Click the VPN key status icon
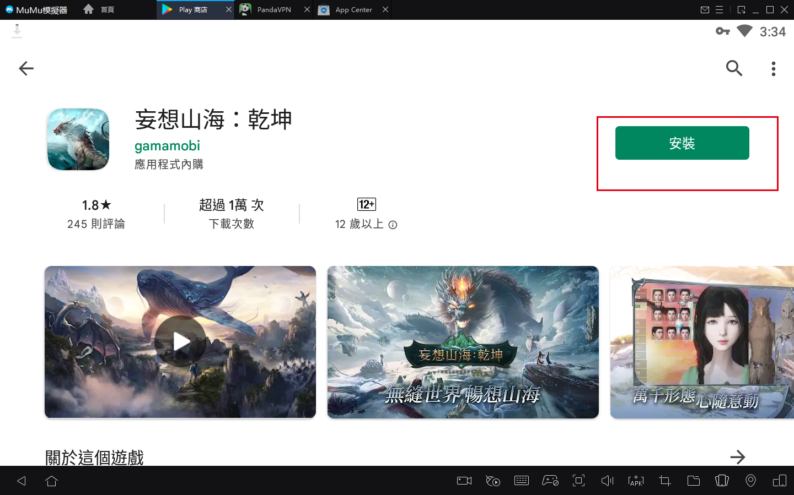This screenshot has height=495, width=794. [x=723, y=31]
